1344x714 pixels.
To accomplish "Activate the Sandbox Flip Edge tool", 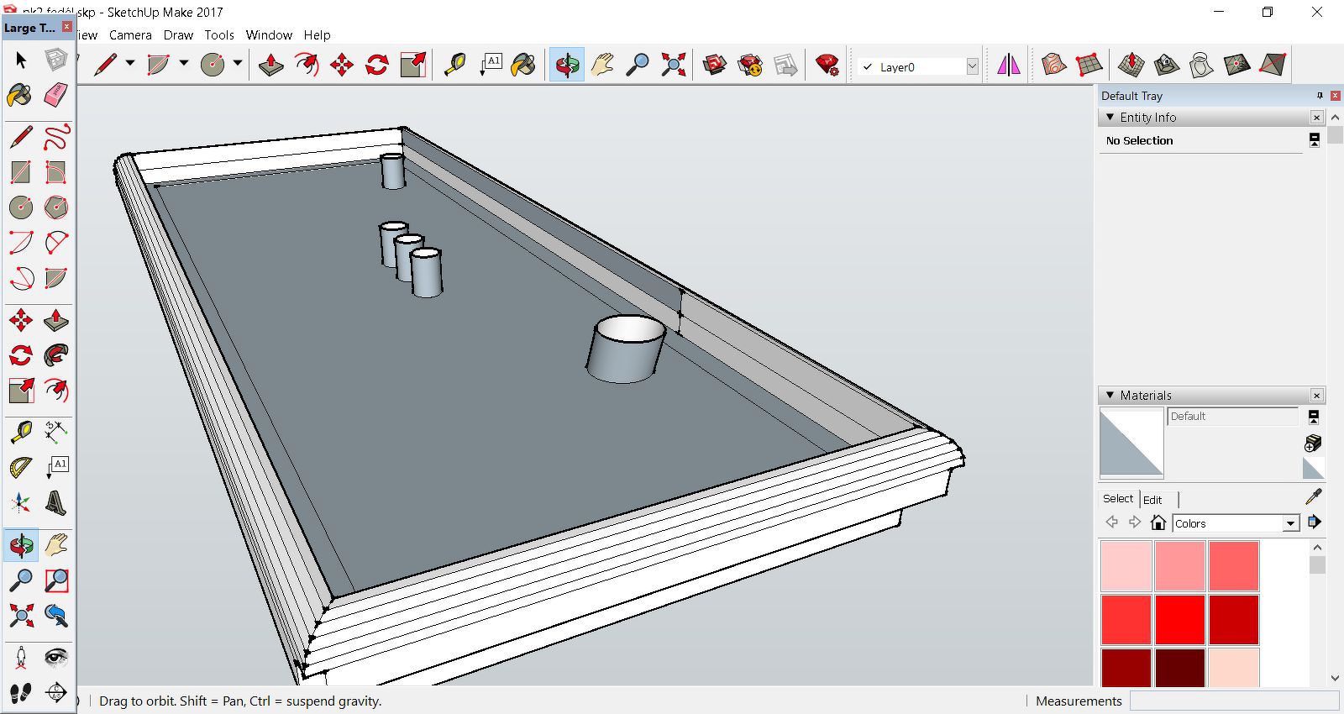I will [1273, 65].
